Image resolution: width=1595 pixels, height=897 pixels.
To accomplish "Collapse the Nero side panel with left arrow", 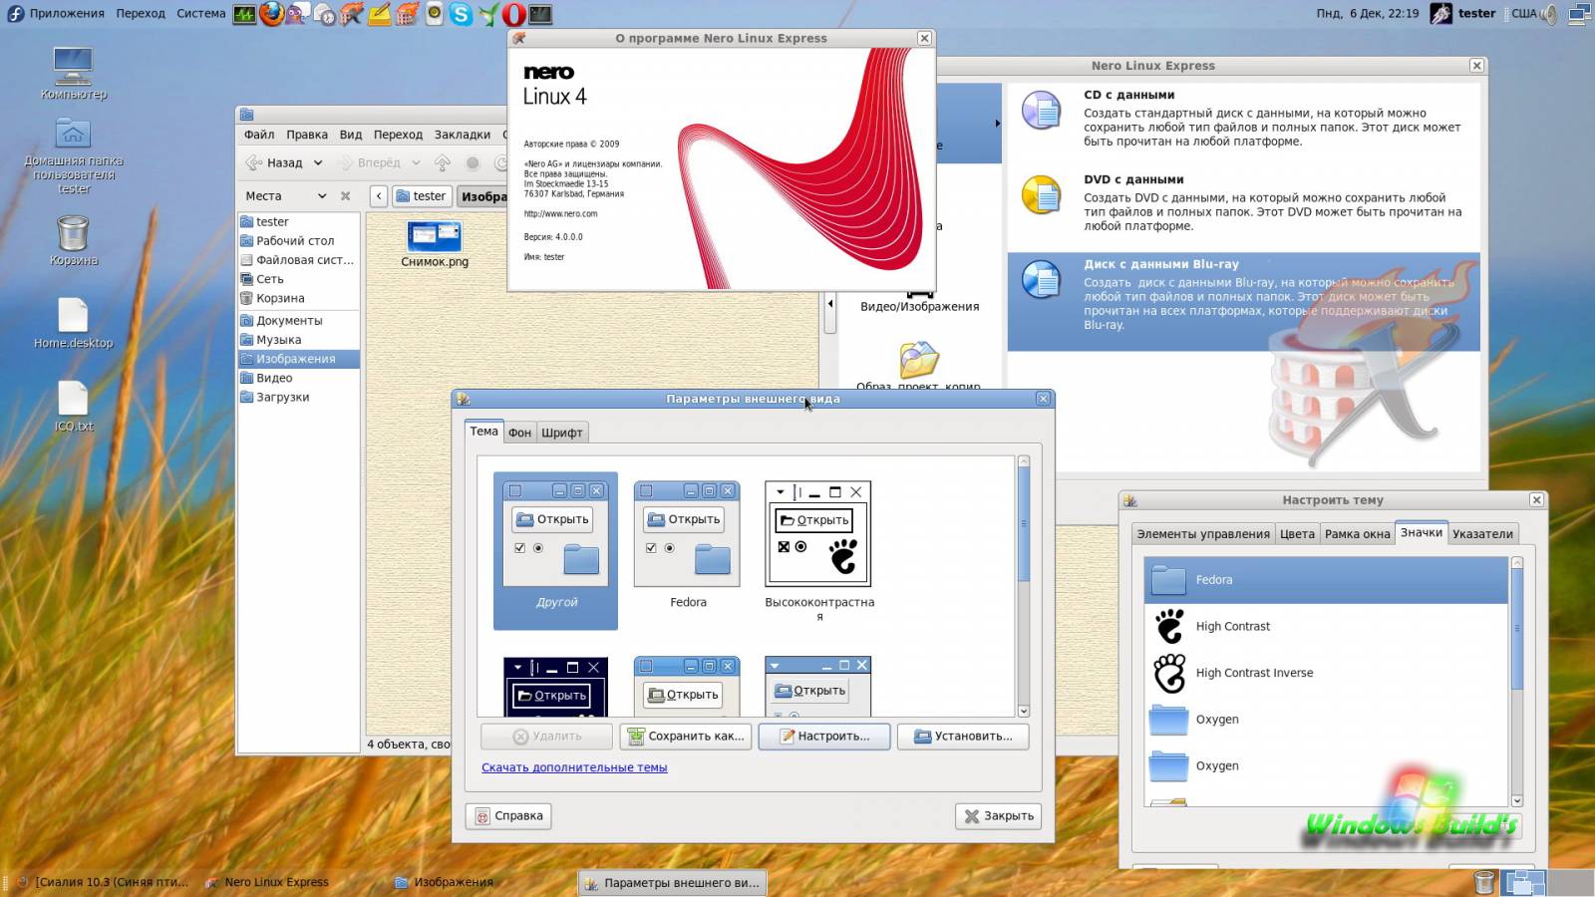I will pos(830,303).
